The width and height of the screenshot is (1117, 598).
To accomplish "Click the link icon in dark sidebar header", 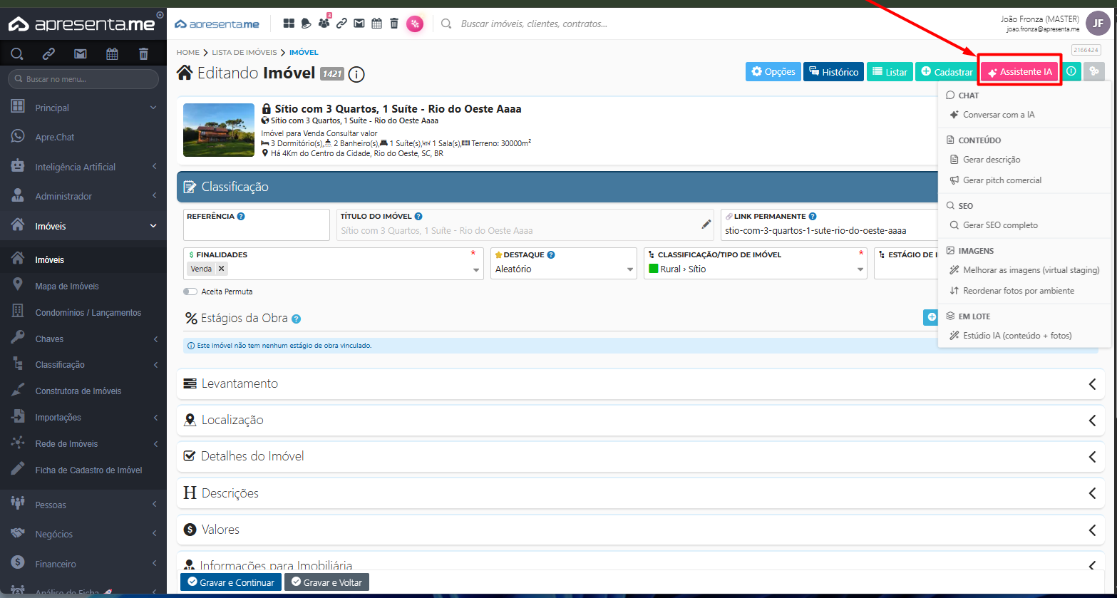I will [x=48, y=53].
